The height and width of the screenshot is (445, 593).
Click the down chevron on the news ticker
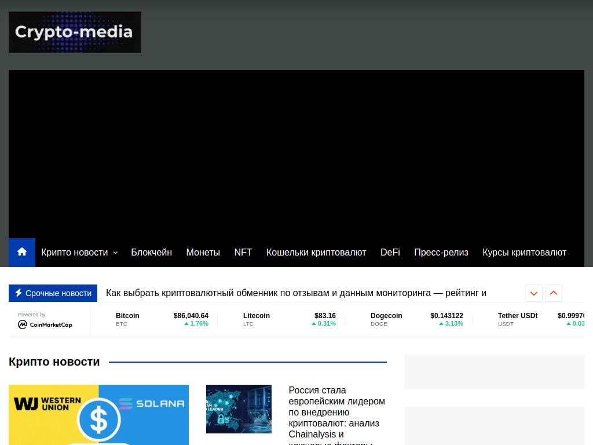[533, 293]
